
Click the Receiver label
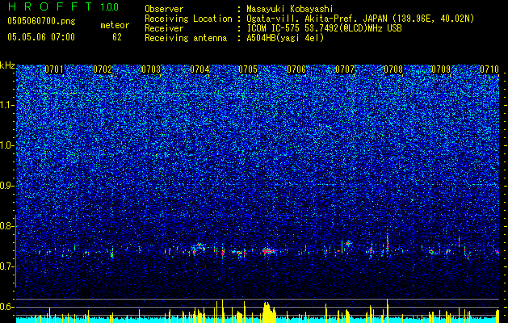[164, 28]
